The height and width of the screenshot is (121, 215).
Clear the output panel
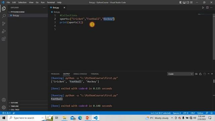click(196, 74)
